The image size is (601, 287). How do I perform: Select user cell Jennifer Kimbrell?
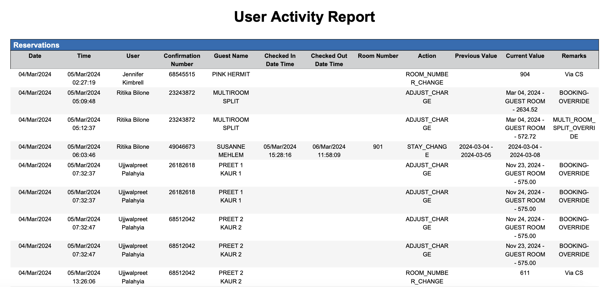pyautogui.click(x=133, y=78)
